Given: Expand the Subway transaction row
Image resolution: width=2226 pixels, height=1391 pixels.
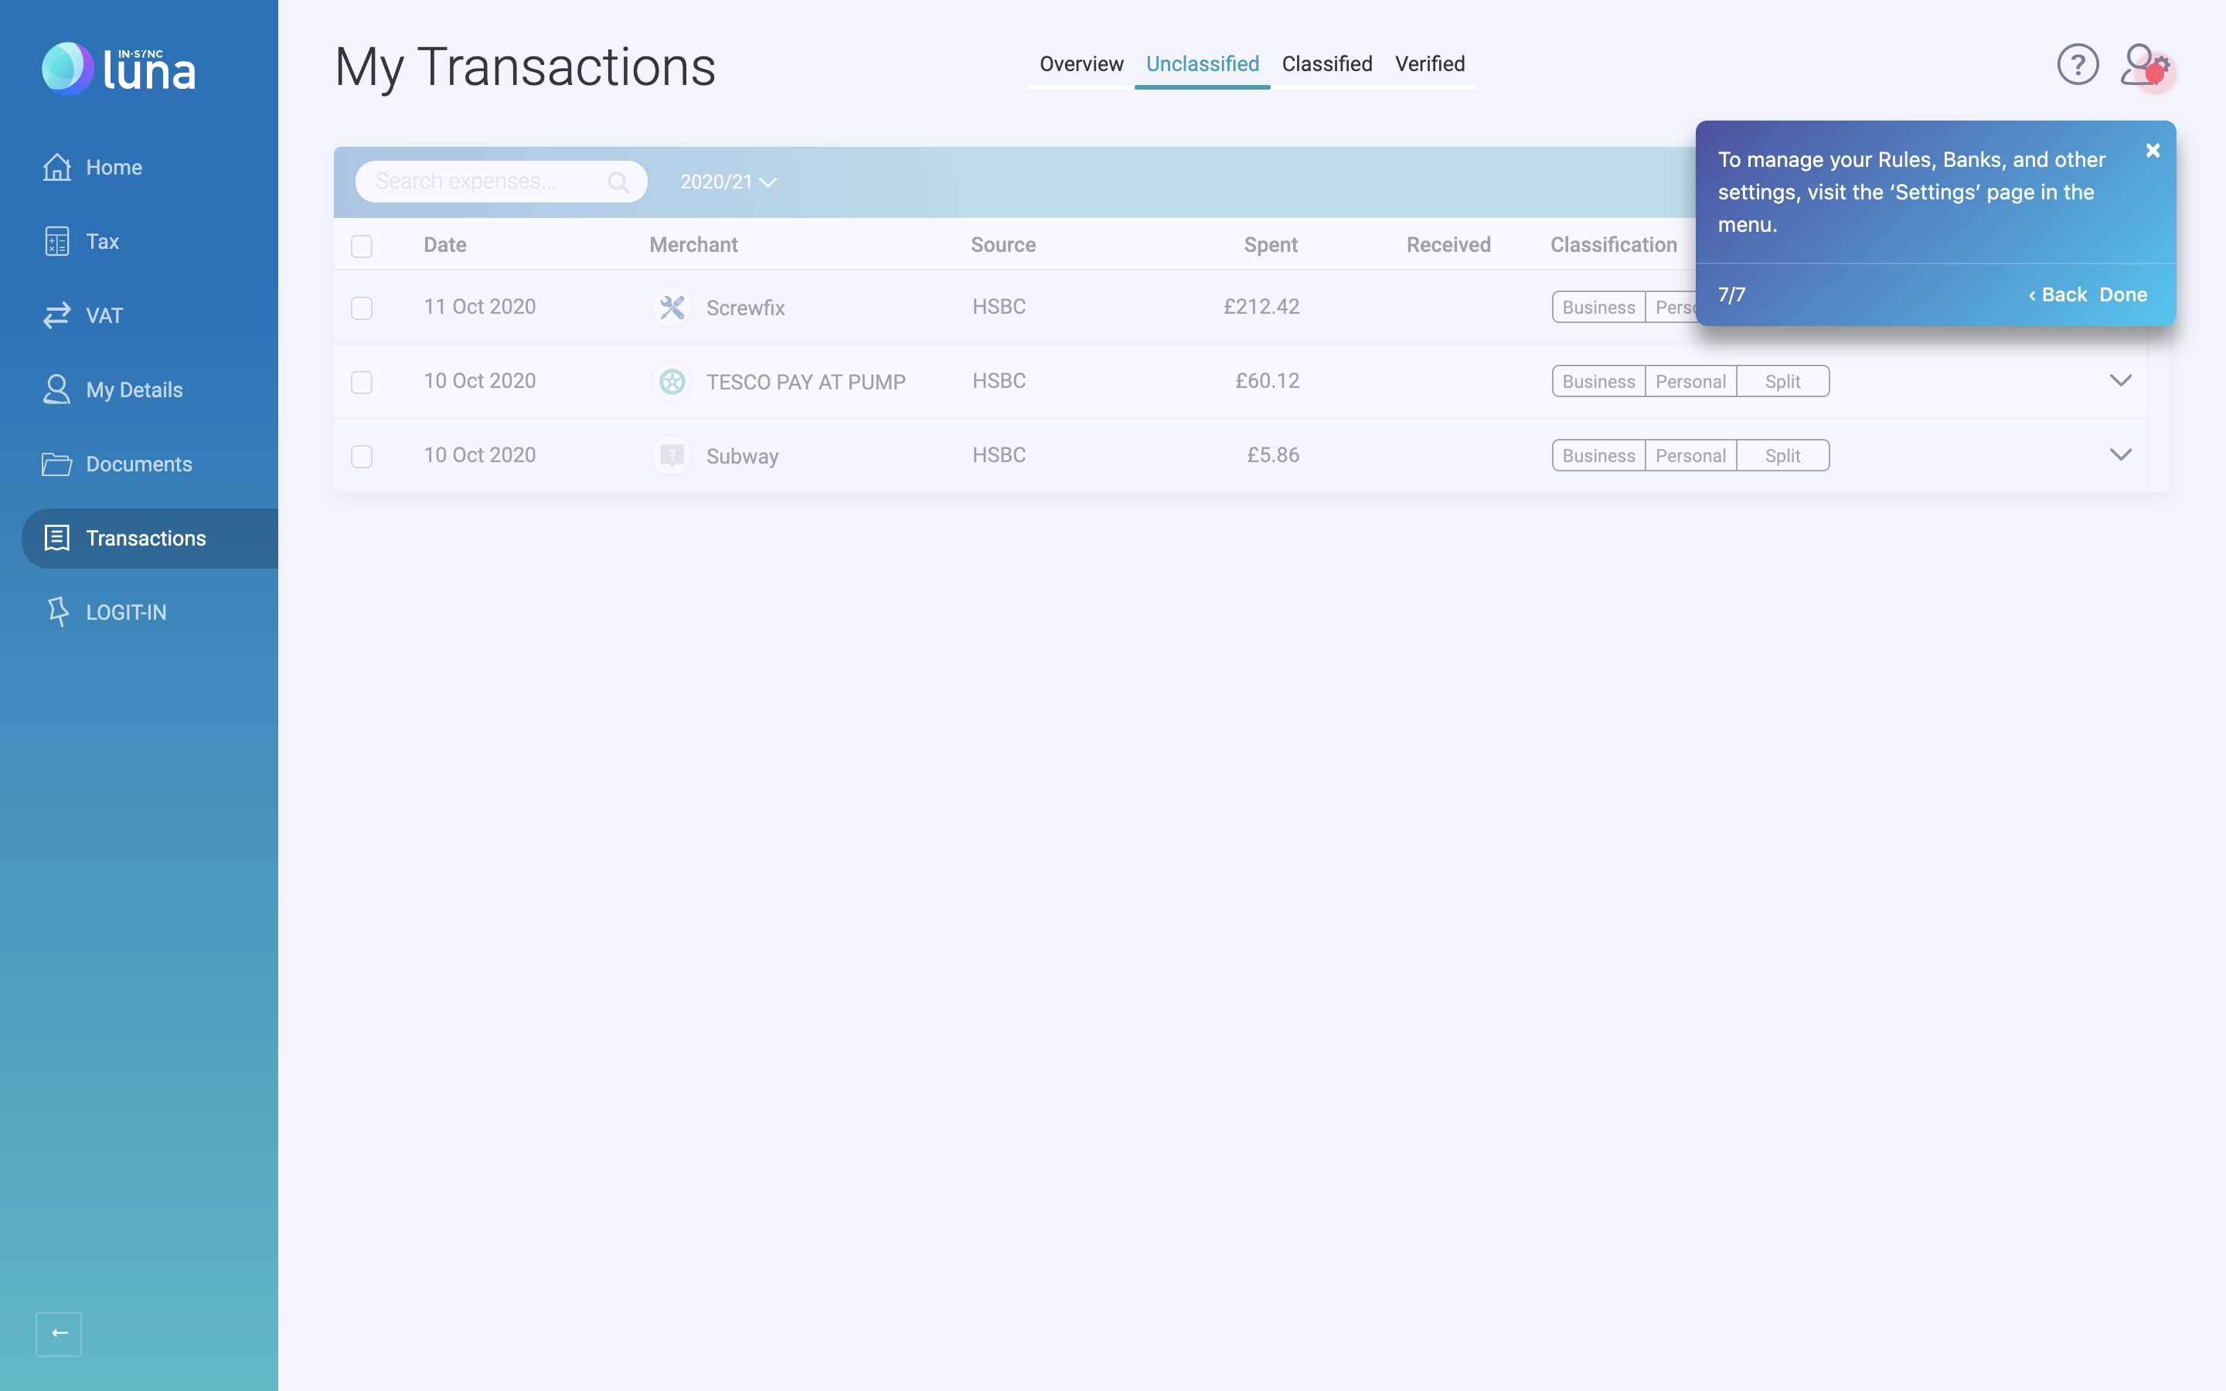Looking at the screenshot, I should point(2120,454).
